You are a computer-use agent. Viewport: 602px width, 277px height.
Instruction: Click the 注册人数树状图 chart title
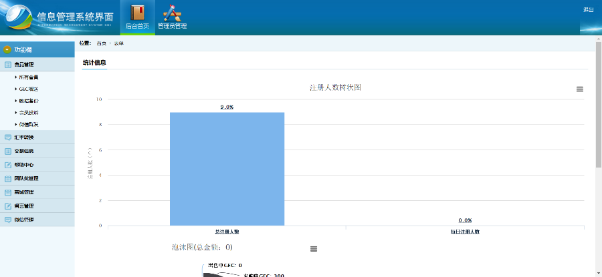(335, 87)
